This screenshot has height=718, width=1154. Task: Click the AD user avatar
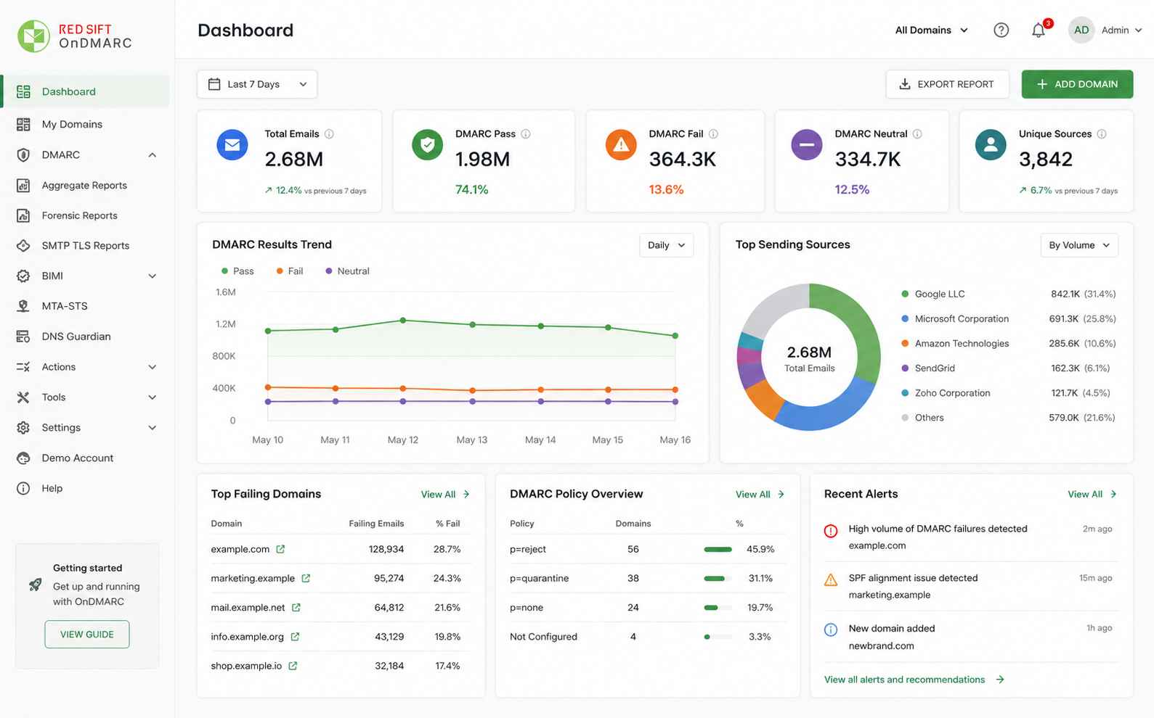click(1081, 30)
